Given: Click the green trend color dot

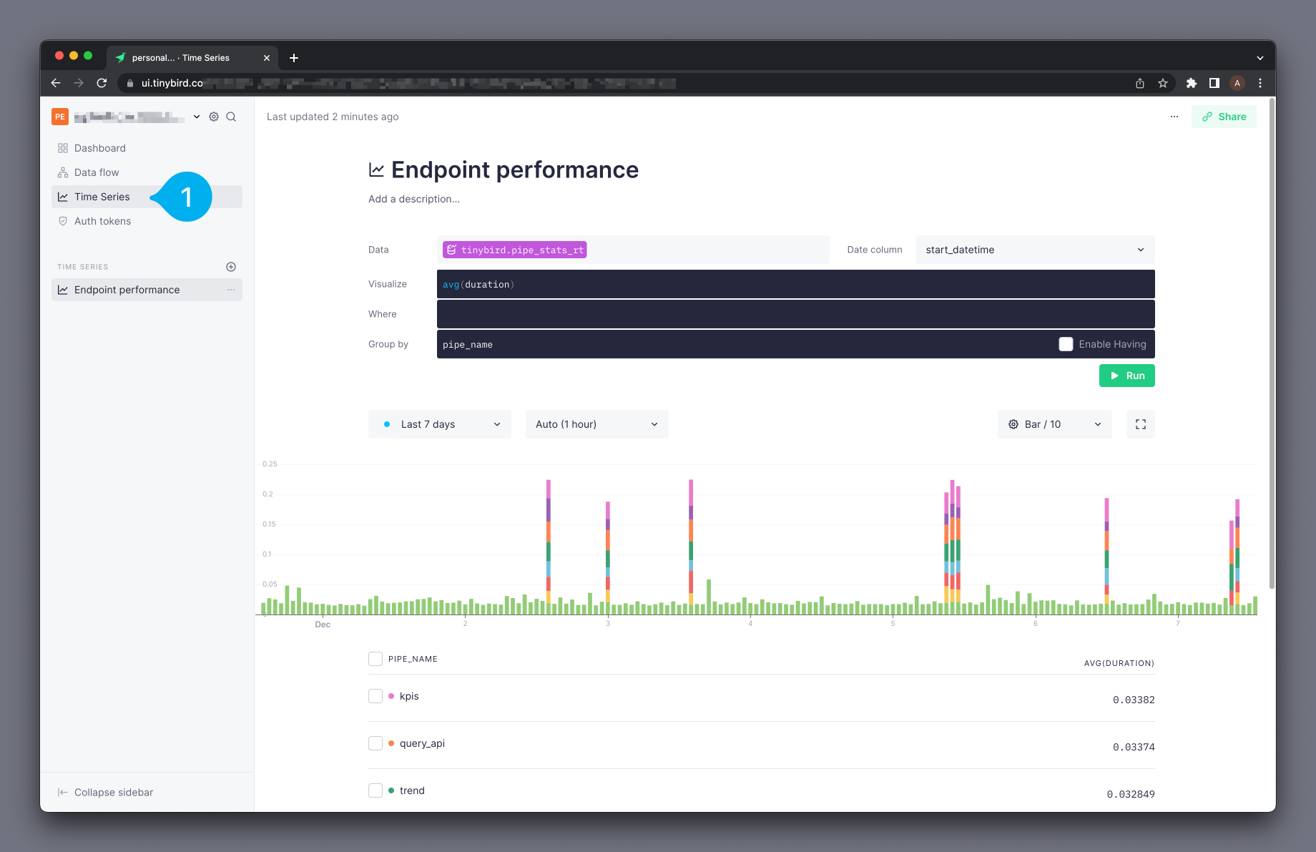Looking at the screenshot, I should (391, 790).
